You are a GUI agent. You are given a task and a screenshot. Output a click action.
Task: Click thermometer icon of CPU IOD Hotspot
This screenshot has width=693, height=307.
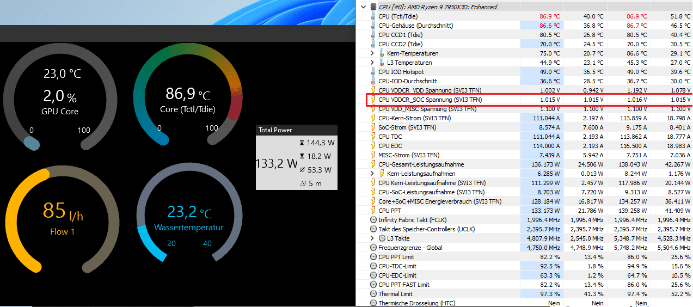pyautogui.click(x=373, y=72)
